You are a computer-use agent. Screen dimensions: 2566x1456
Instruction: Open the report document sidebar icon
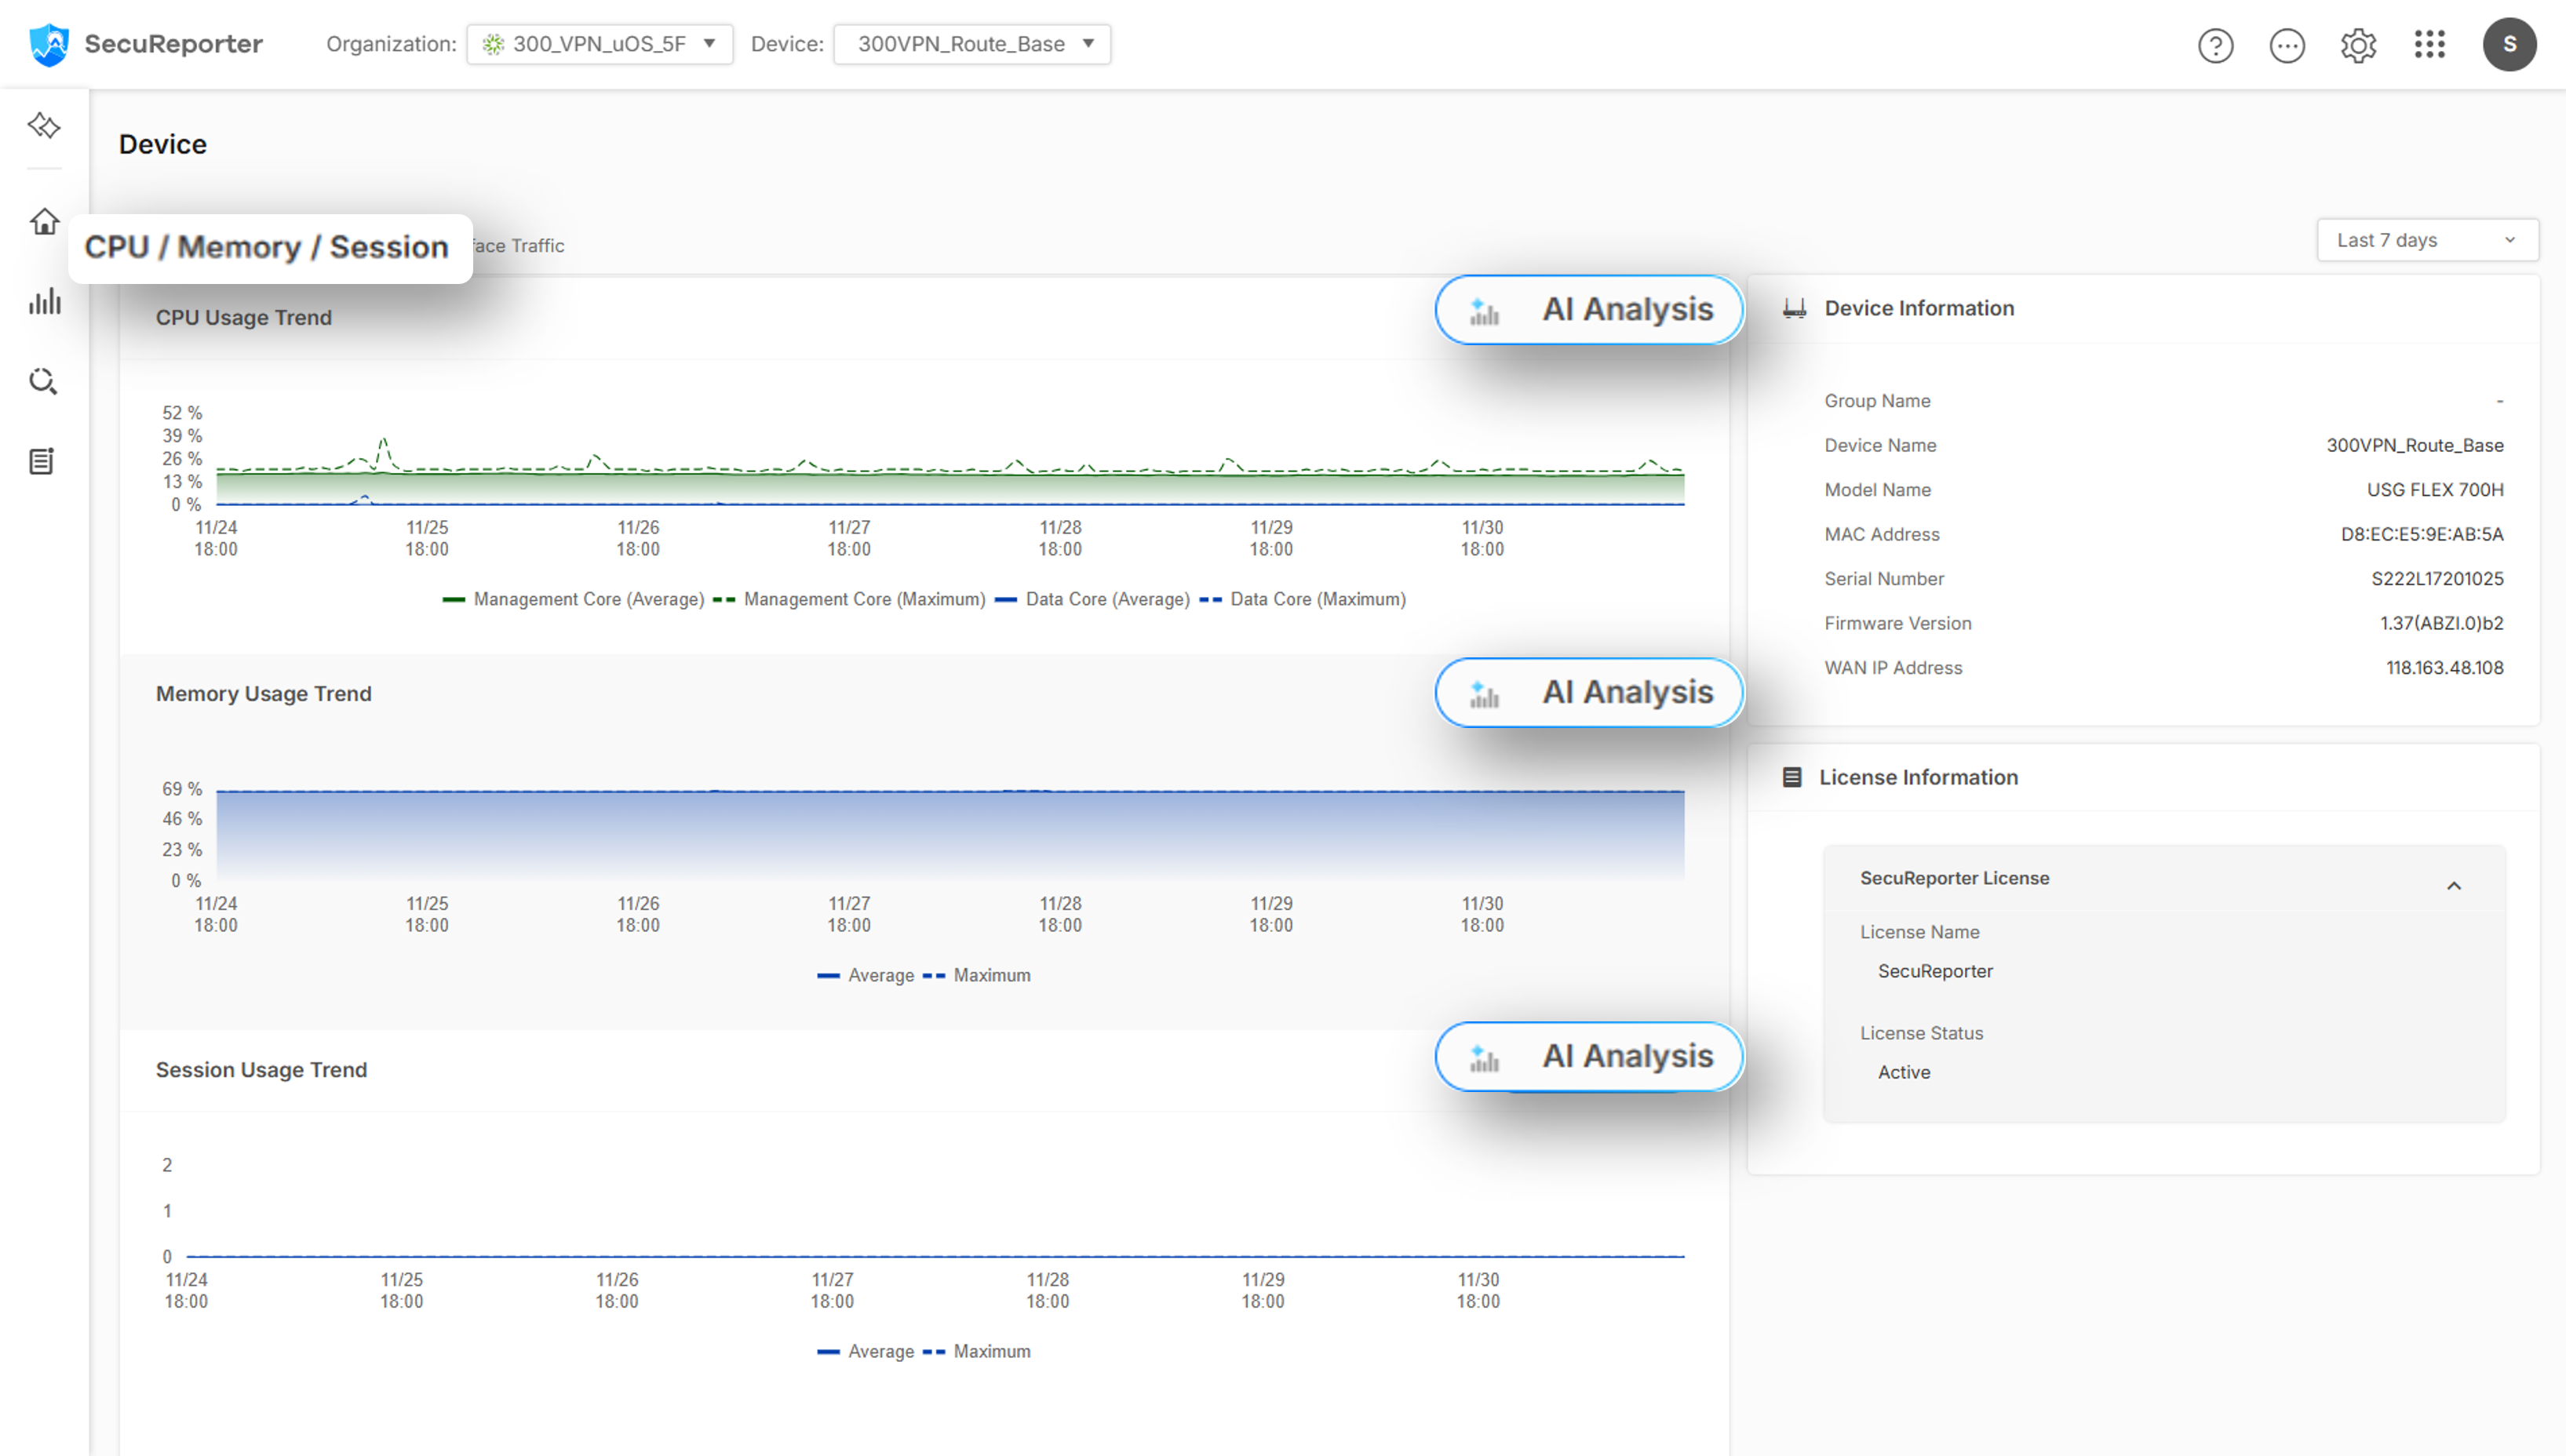42,461
